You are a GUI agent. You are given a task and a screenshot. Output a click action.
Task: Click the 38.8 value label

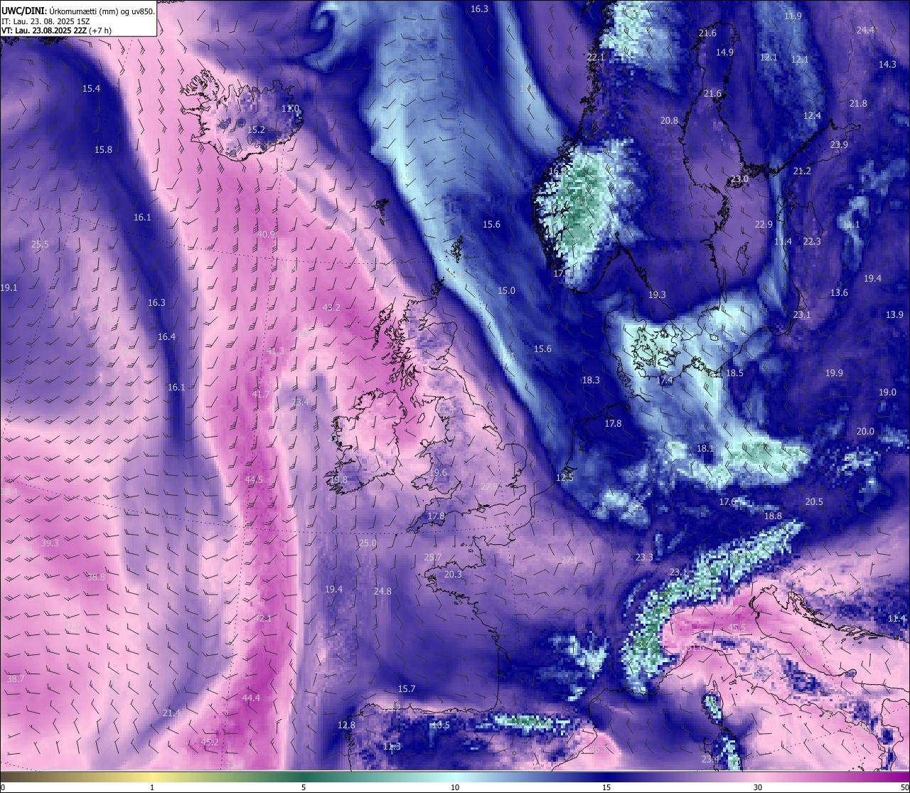(96, 578)
